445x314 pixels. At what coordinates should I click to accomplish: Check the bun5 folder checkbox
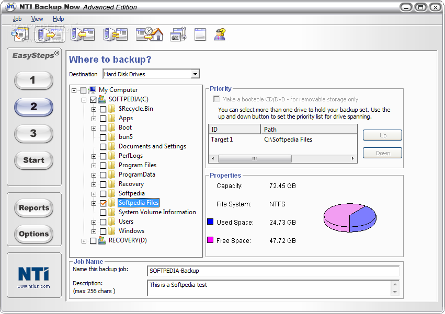pyautogui.click(x=103, y=137)
